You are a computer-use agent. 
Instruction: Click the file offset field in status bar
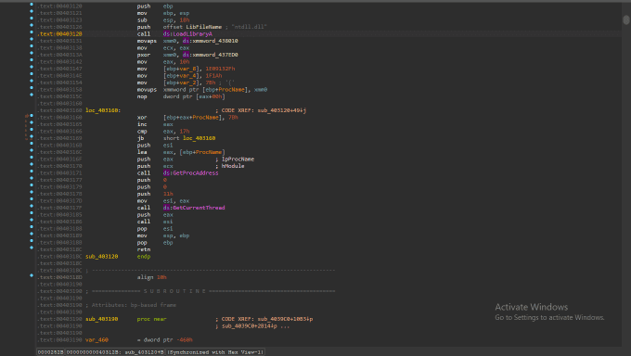tap(51, 352)
